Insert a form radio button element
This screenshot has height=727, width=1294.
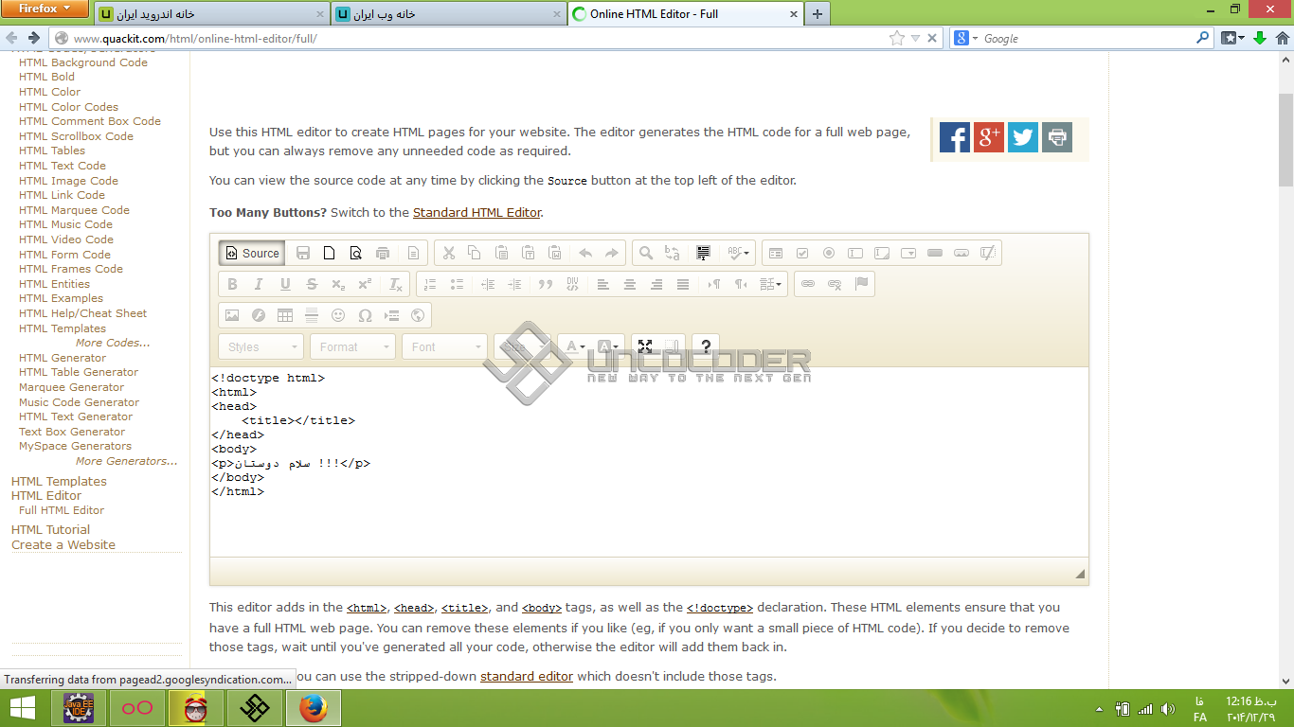pyautogui.click(x=829, y=253)
